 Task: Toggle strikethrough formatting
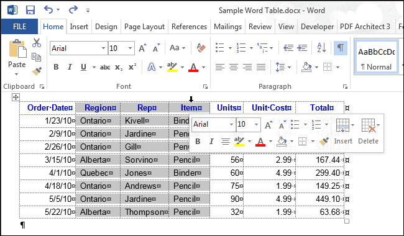(x=105, y=68)
